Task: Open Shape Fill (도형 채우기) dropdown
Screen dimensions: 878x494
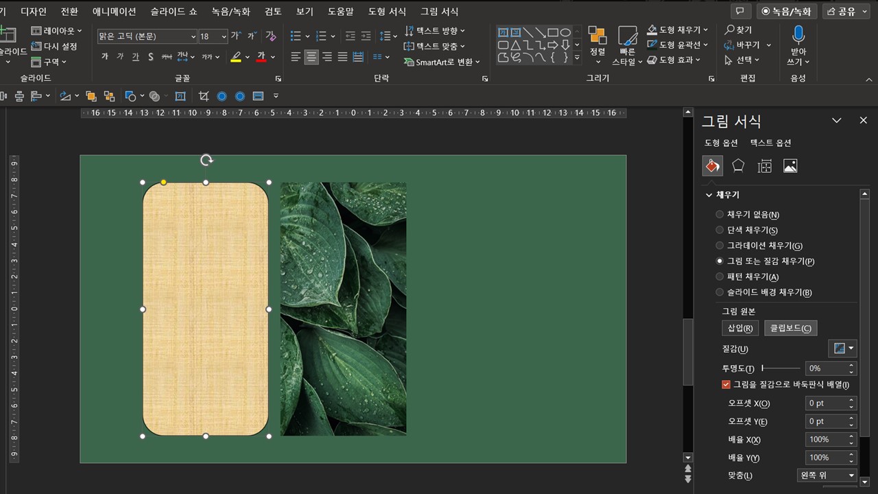Action: click(x=678, y=30)
